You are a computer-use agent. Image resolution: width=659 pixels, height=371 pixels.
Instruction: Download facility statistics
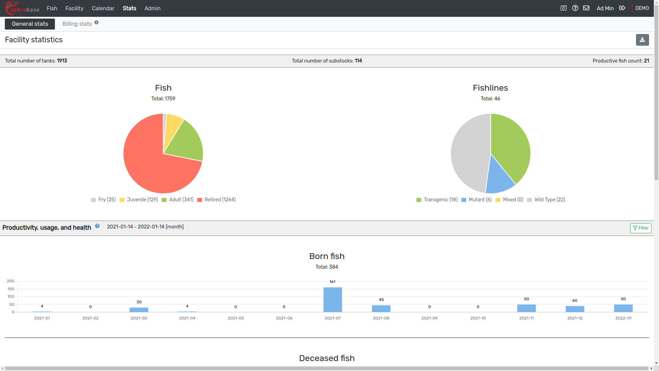pos(642,40)
